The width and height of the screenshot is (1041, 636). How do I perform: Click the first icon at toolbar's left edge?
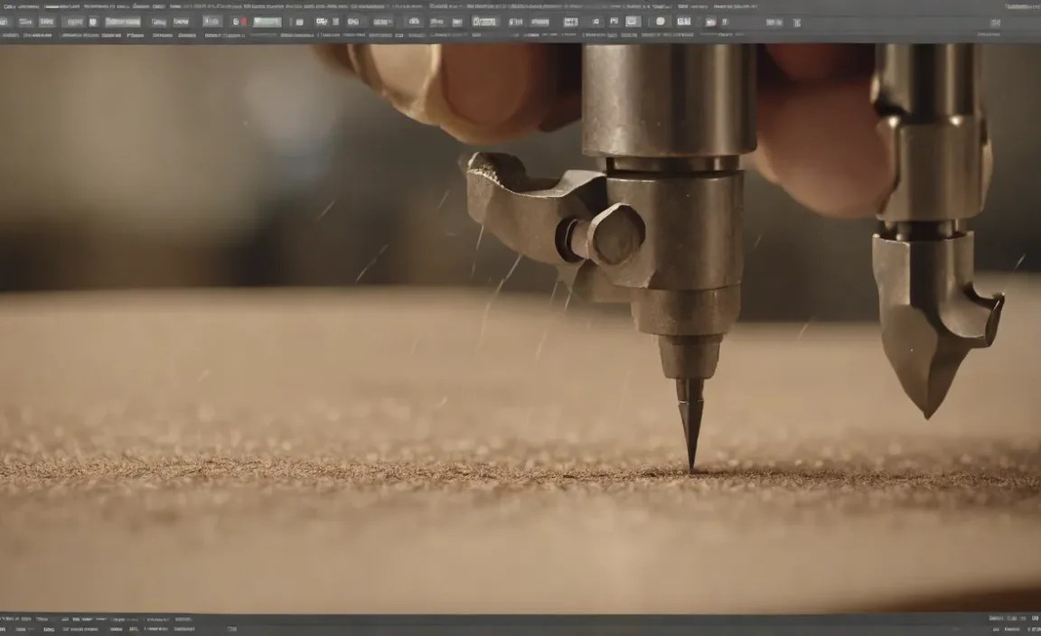5,22
